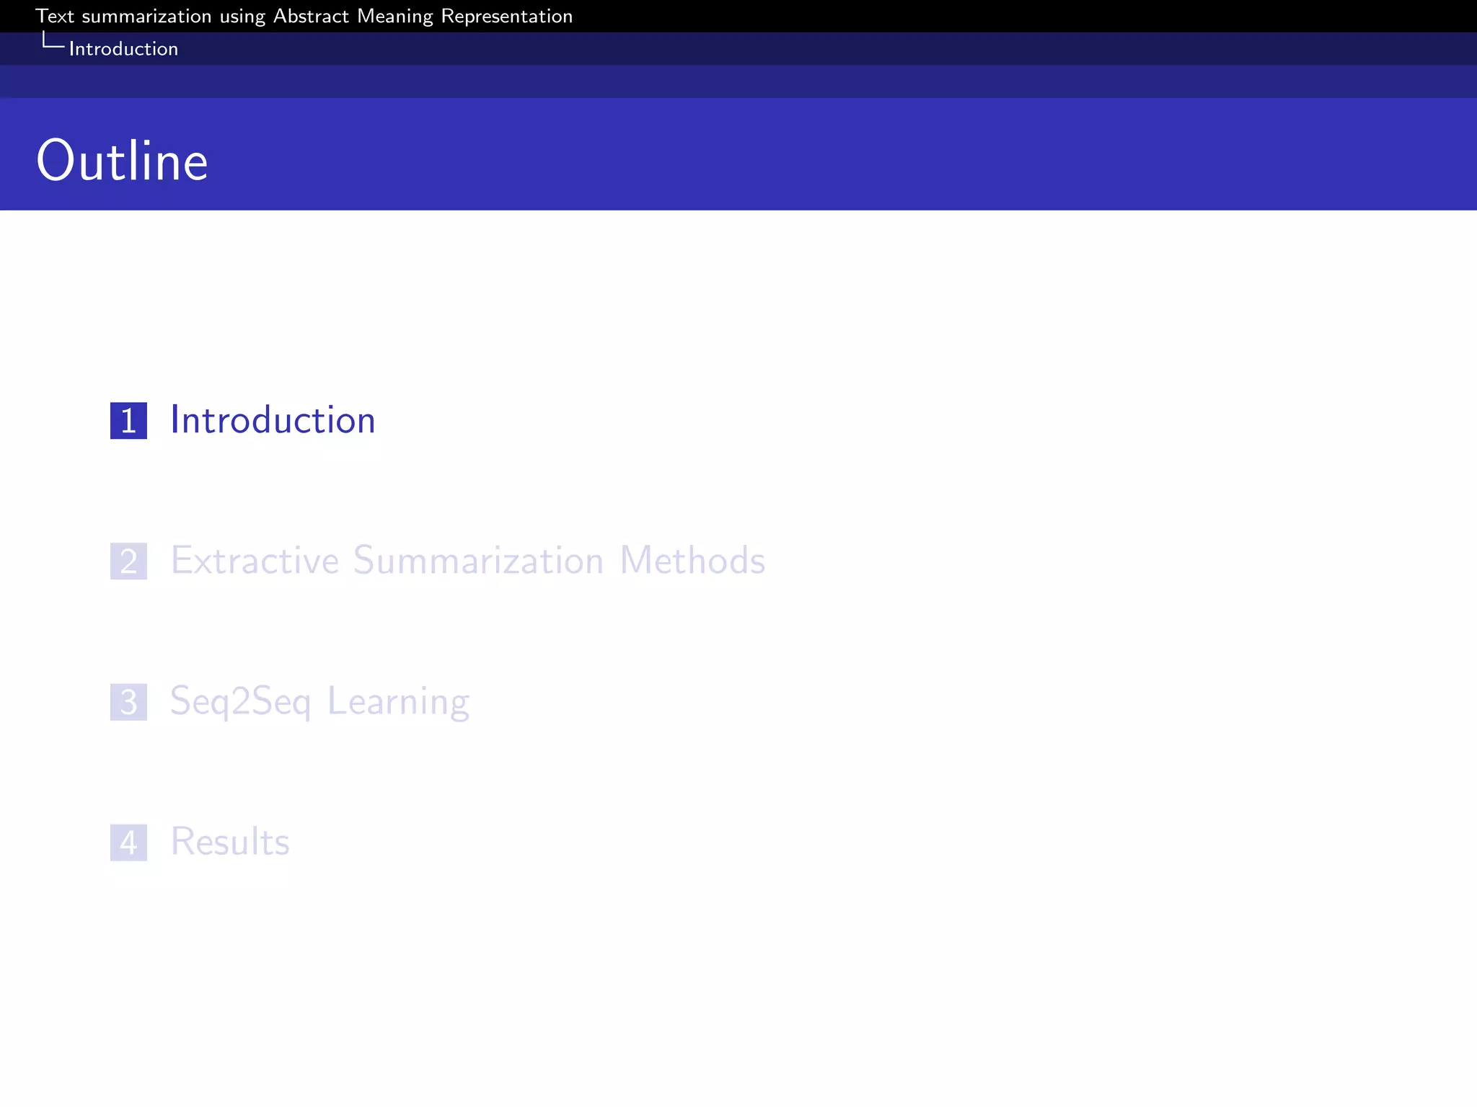Select the number 2 outline box
Screen dimensions: 1477x1107
[x=128, y=561]
